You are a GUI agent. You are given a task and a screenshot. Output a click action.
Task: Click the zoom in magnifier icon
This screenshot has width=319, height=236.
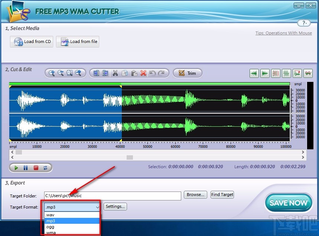[x=52, y=73]
